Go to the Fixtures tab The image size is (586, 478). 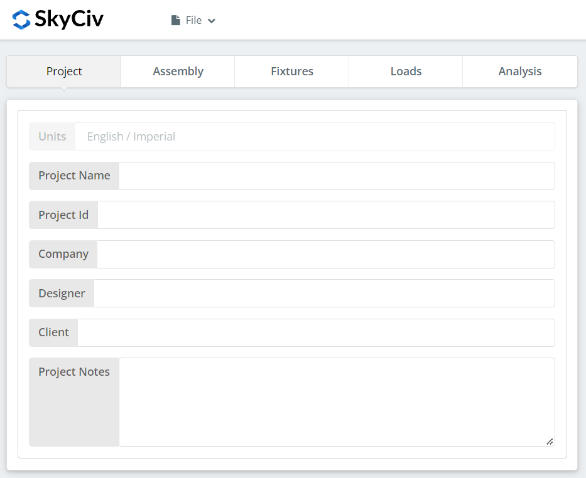[x=292, y=72]
